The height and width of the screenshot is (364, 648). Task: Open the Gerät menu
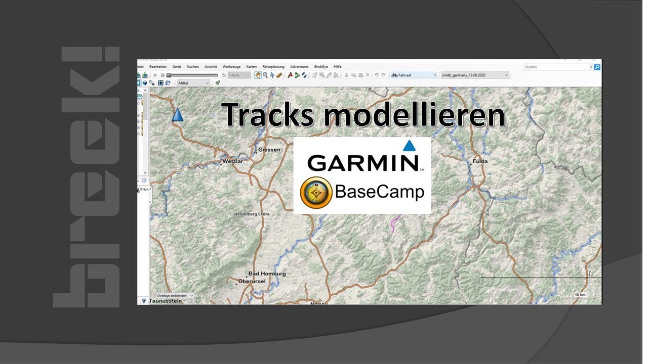point(177,67)
